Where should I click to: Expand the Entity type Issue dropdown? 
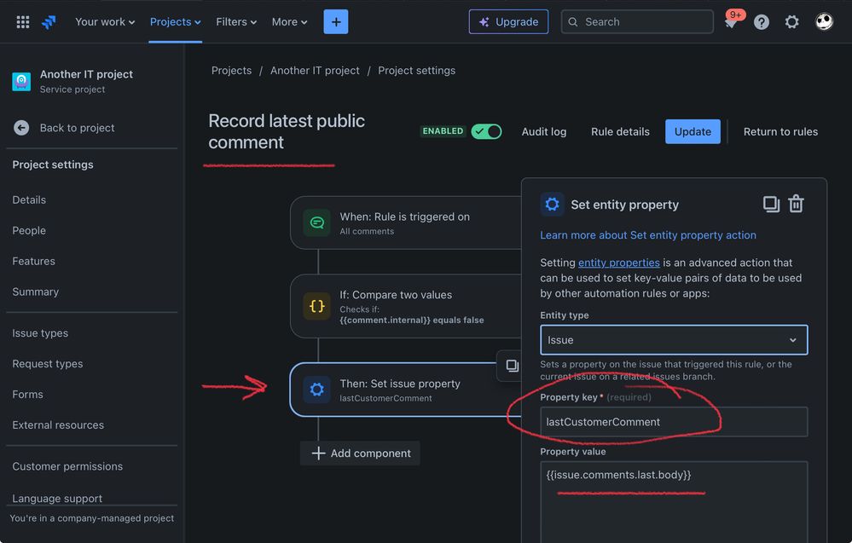click(674, 340)
